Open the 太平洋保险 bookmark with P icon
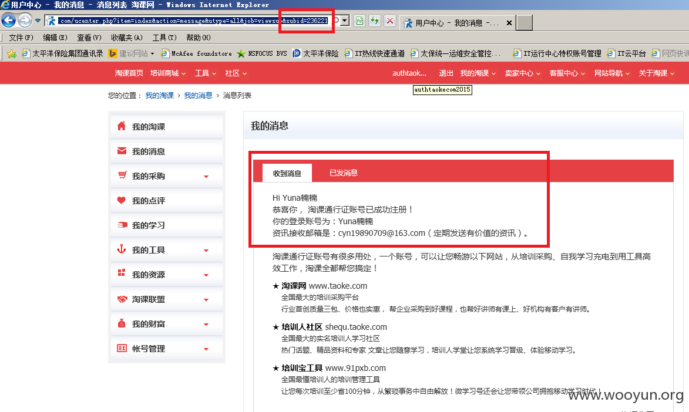Image resolution: width=689 pixels, height=412 pixels. click(315, 53)
